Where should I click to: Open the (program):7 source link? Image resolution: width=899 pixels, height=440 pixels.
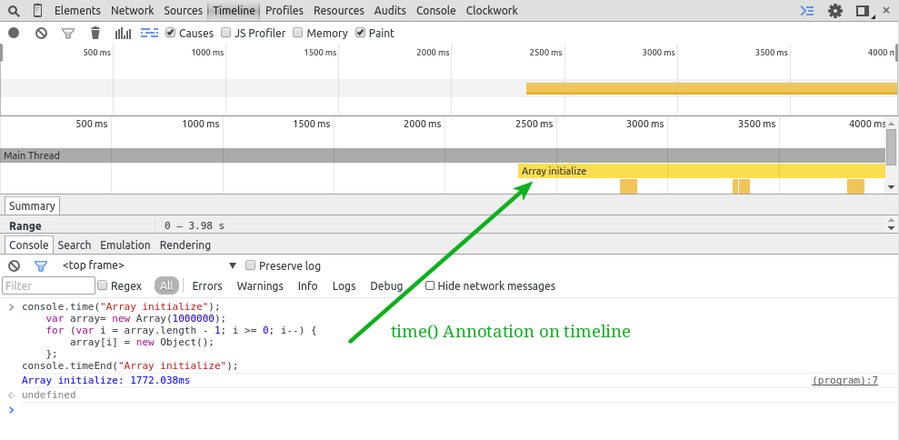coord(844,380)
